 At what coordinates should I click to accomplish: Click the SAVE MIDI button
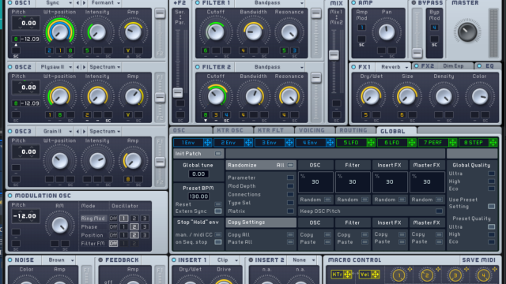478,260
